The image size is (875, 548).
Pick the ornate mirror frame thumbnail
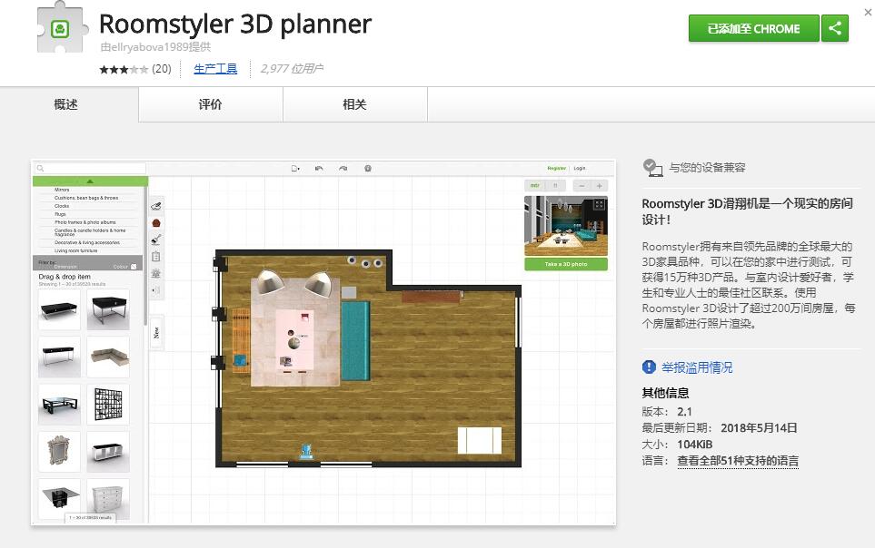[60, 452]
